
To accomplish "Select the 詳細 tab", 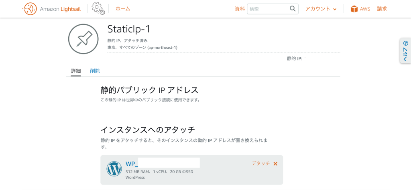I will pyautogui.click(x=76, y=71).
